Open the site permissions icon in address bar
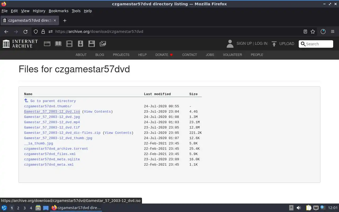 [x=51, y=32]
